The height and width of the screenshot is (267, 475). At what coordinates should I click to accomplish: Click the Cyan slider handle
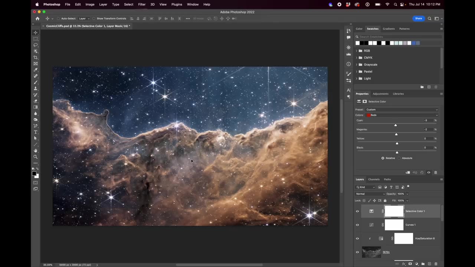[x=396, y=125]
